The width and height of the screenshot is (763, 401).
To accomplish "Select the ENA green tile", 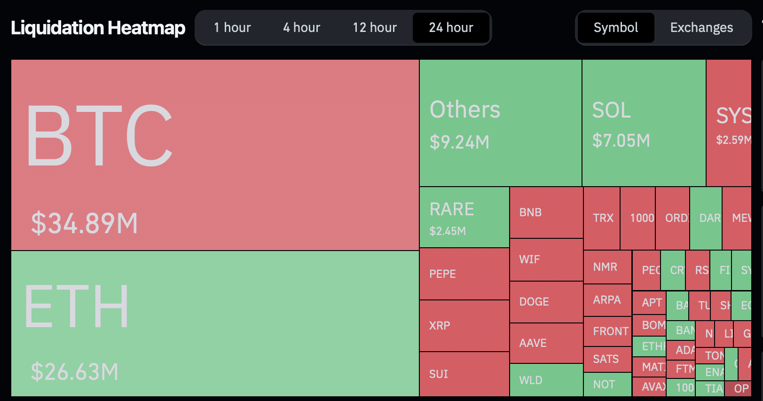I will [710, 372].
